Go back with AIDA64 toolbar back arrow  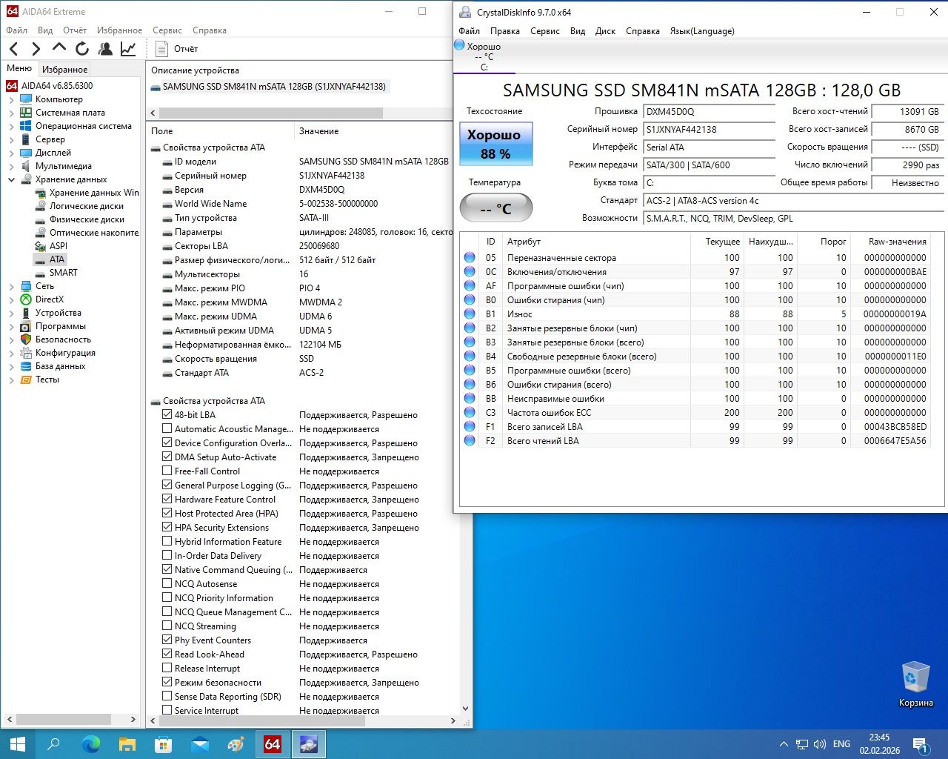coord(14,49)
